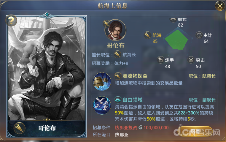Click the ship icon beside 自由领域
The width and height of the screenshot is (226, 142).
[x=118, y=100]
